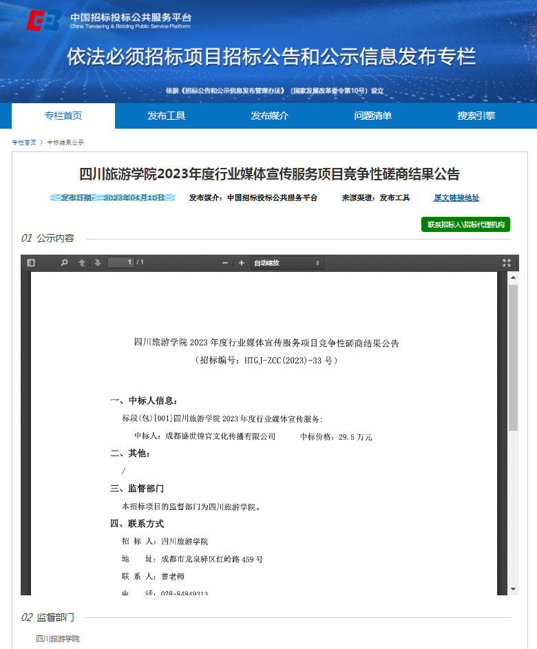Image resolution: width=537 pixels, height=649 pixels.
Task: Click the PDF scrollbar down arrow
Action: pyautogui.click(x=514, y=589)
